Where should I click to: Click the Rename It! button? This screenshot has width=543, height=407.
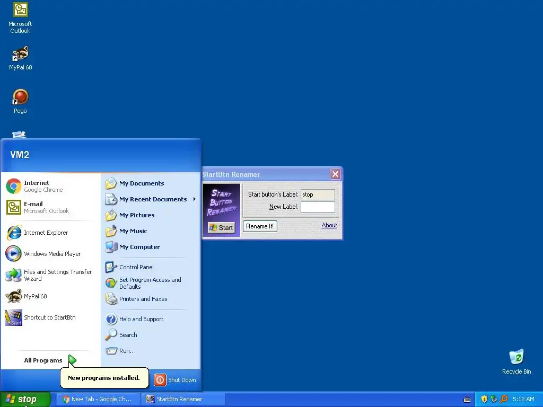260,226
